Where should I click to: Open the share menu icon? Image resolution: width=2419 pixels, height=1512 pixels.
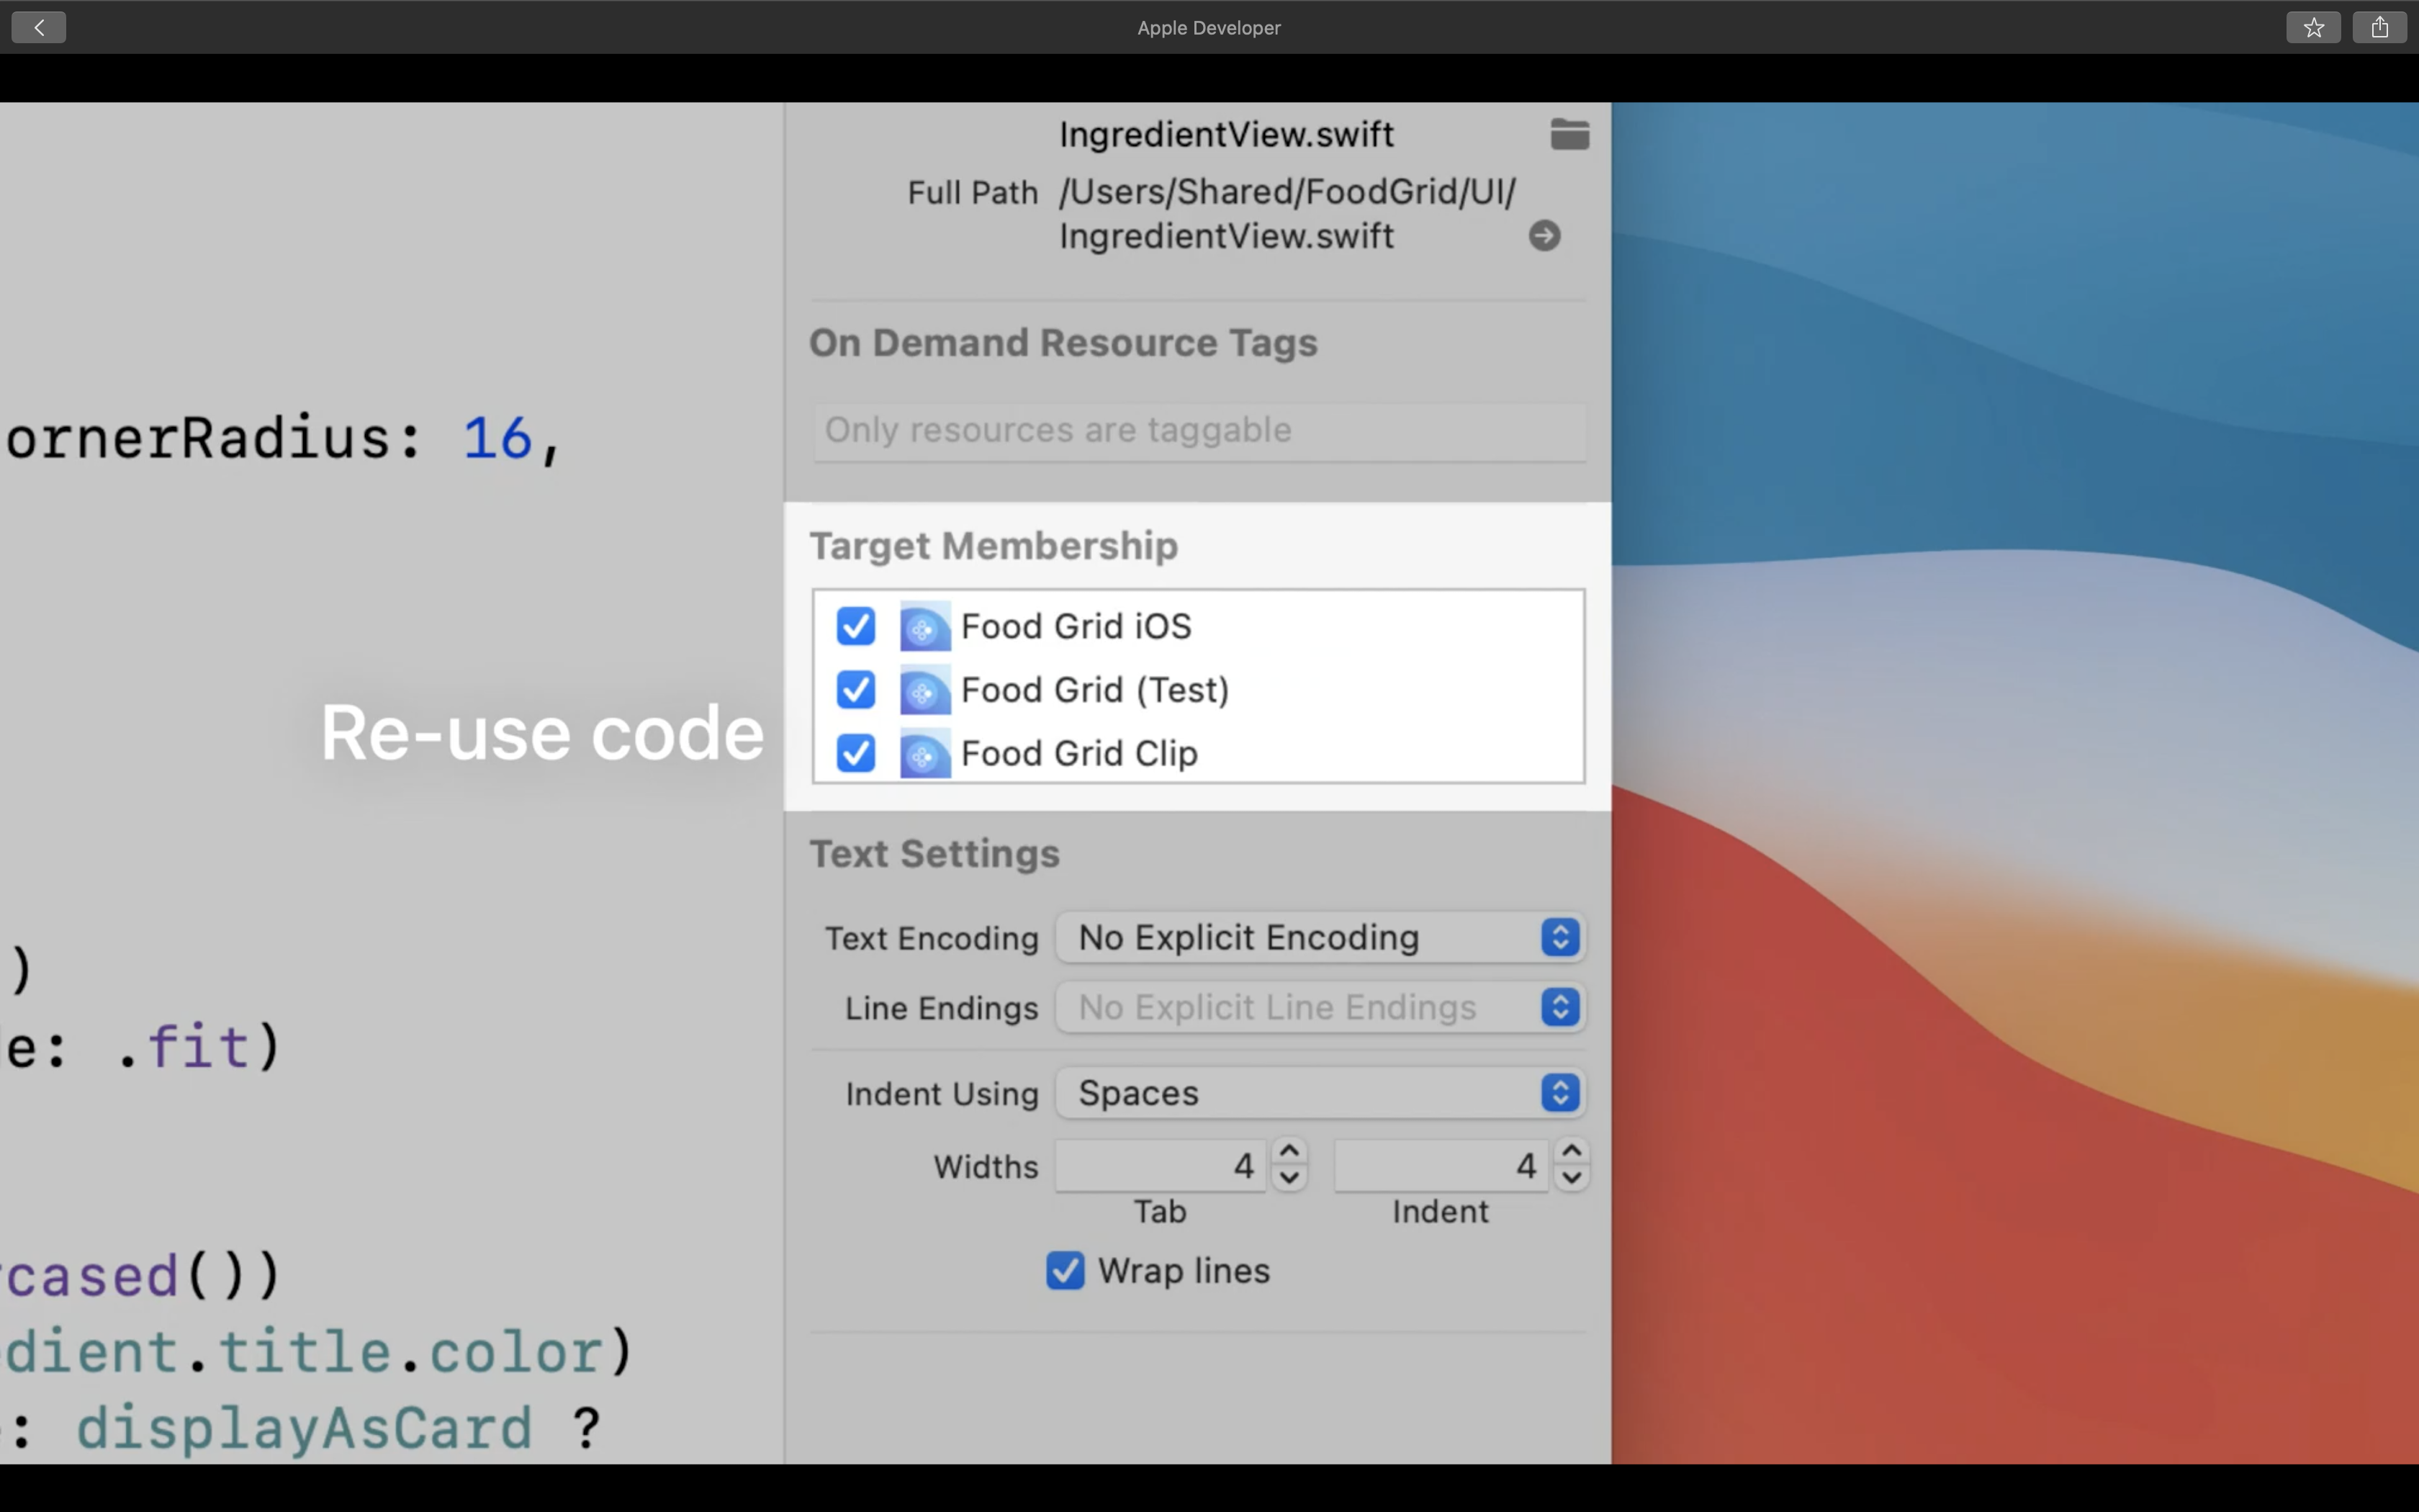point(2379,27)
